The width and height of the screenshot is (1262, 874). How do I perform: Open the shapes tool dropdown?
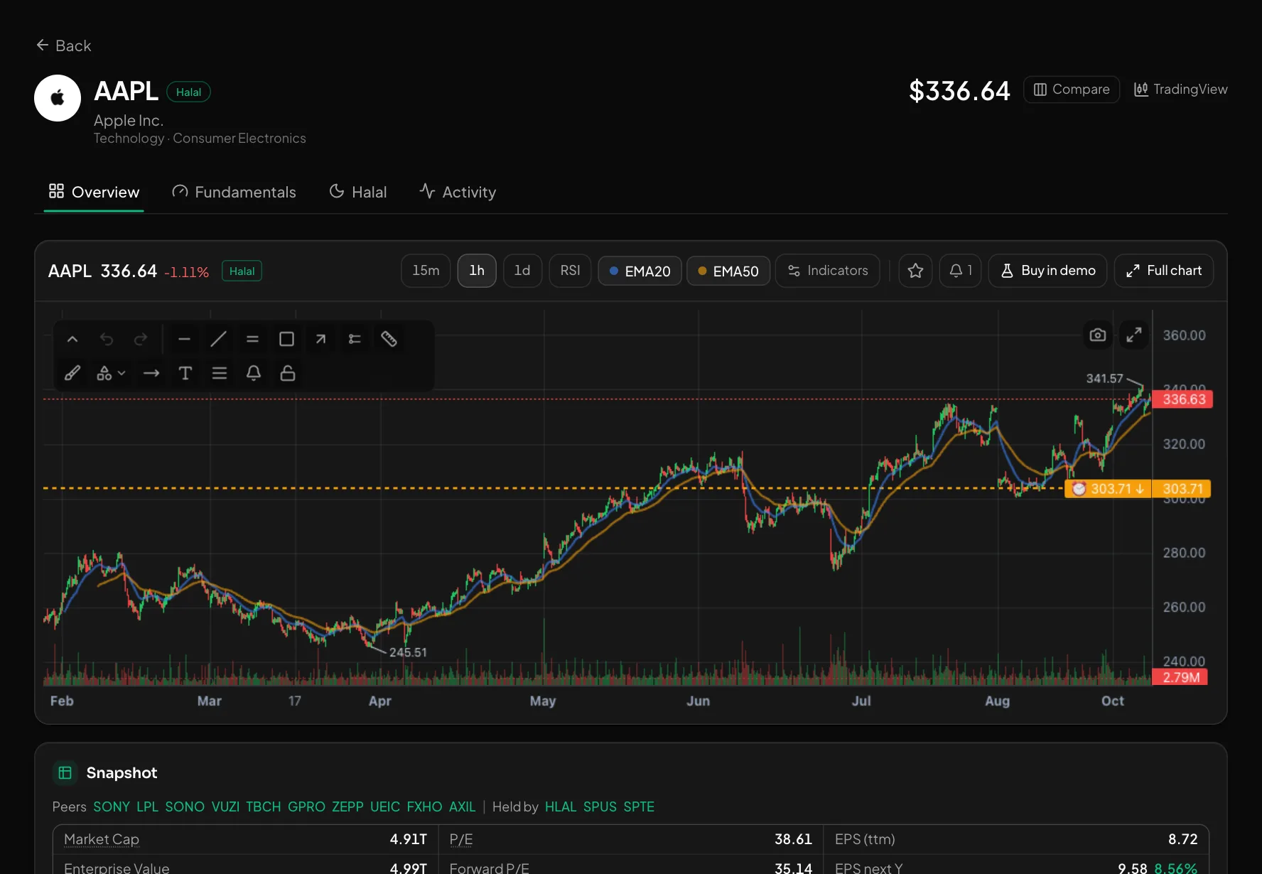[111, 373]
